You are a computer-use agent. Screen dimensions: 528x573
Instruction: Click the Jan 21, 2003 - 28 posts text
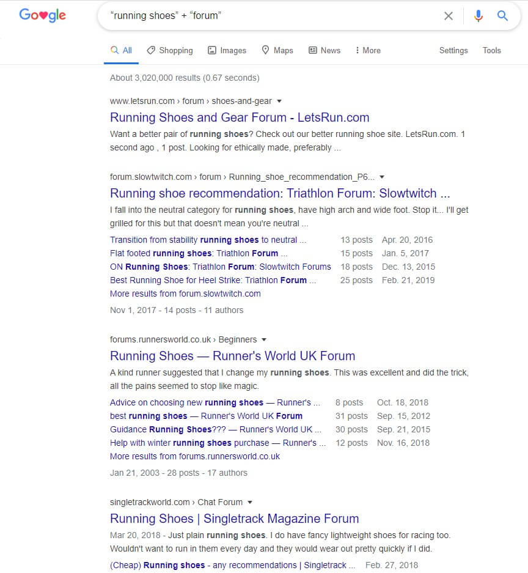pyautogui.click(x=178, y=473)
